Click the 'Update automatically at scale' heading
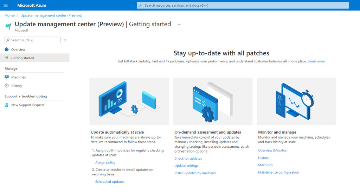Viewport: 360px width, 194px height. [x=117, y=132]
